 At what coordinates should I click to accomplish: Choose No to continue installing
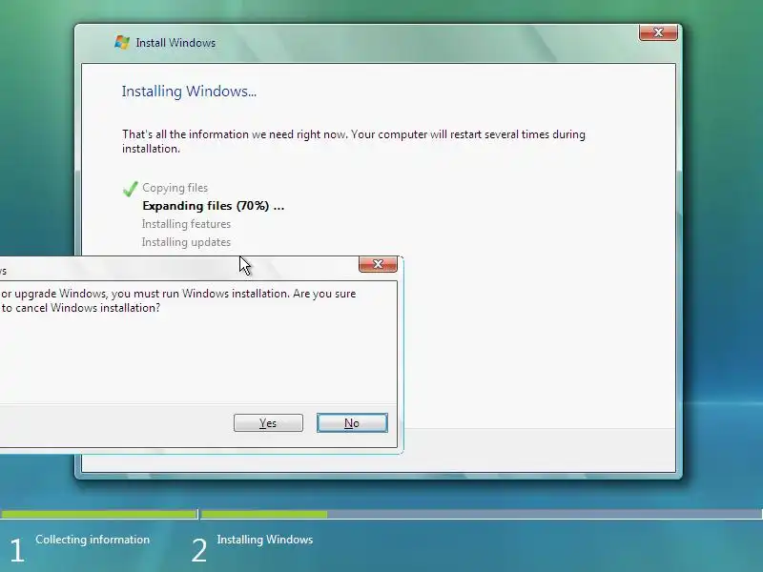tap(352, 422)
